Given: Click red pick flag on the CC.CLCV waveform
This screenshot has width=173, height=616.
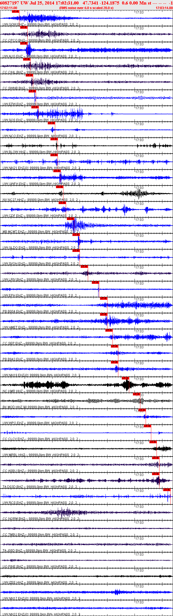Looking at the screenshot, I should click(148, 426).
